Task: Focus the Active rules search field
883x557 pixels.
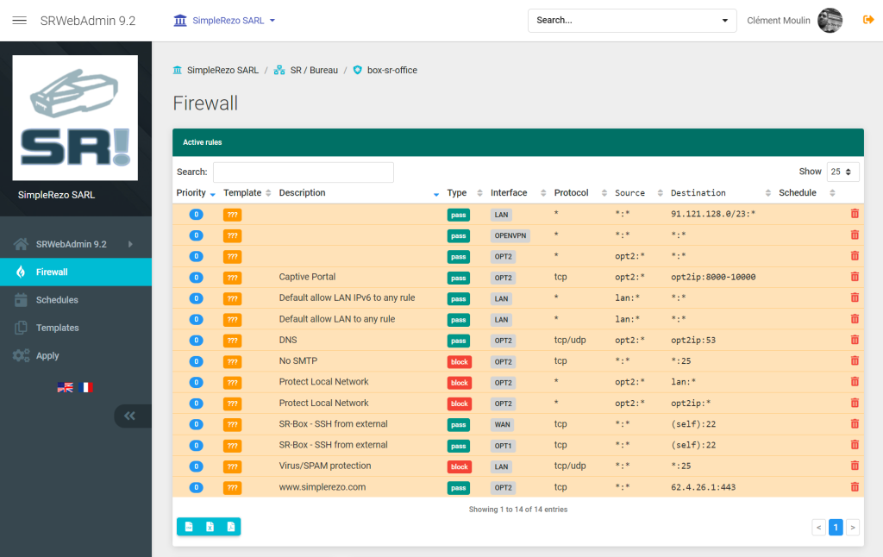Action: [x=303, y=172]
